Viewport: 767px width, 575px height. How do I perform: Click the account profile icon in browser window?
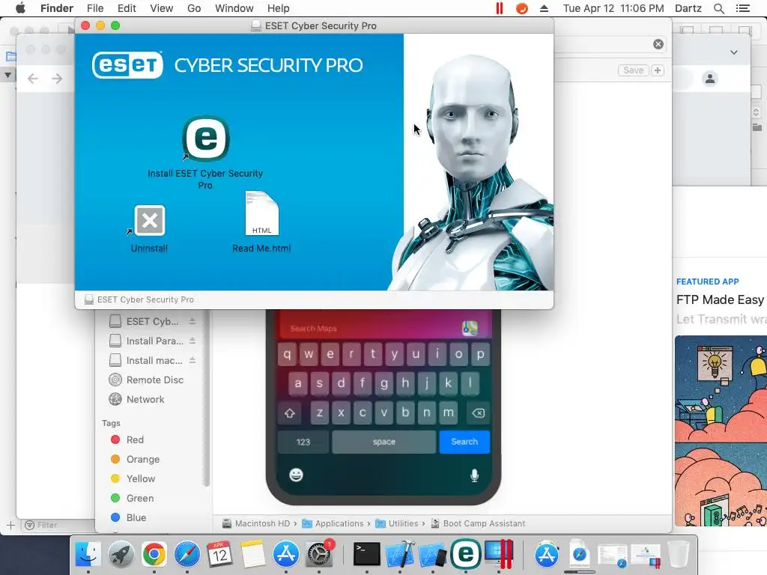(x=710, y=78)
